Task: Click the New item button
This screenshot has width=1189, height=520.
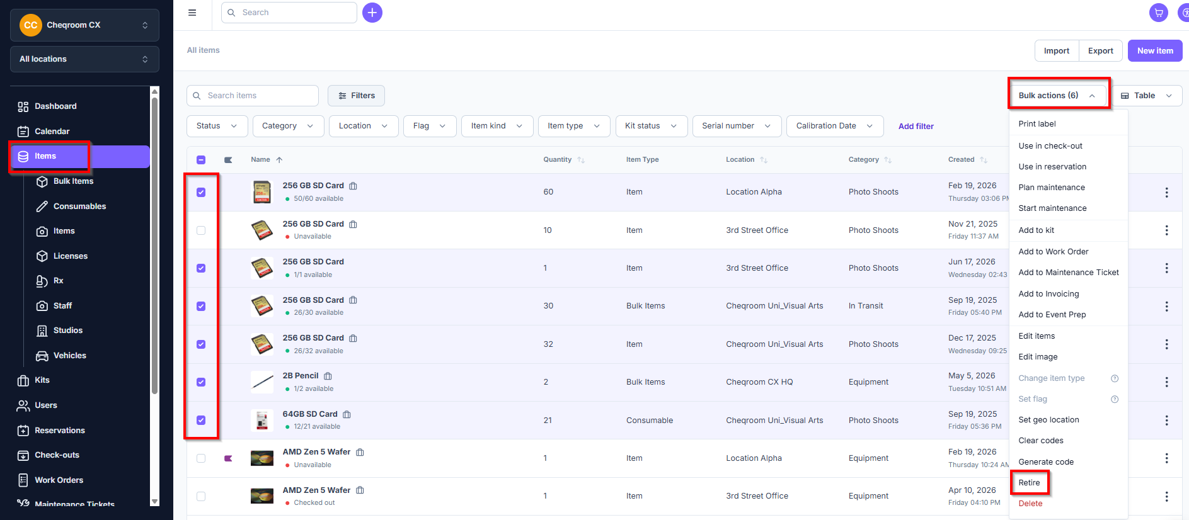Action: (x=1155, y=51)
